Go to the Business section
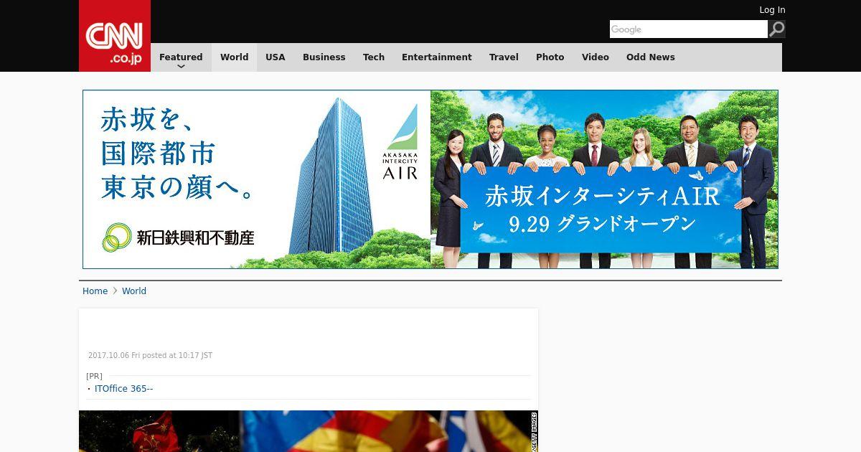The height and width of the screenshot is (452, 861). point(324,57)
